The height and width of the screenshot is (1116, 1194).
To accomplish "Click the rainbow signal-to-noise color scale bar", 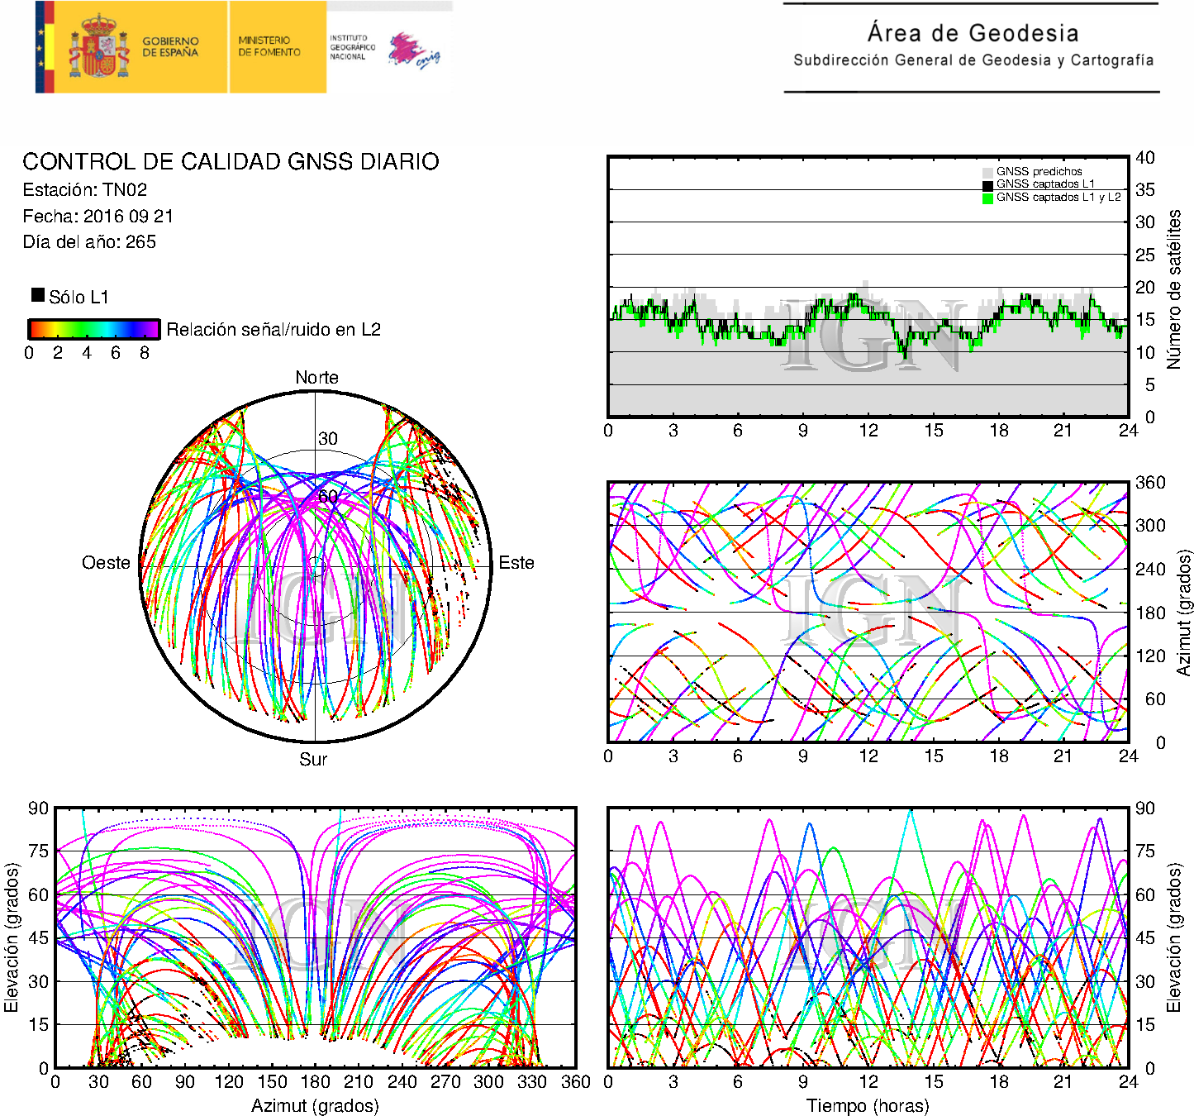I will click(93, 329).
